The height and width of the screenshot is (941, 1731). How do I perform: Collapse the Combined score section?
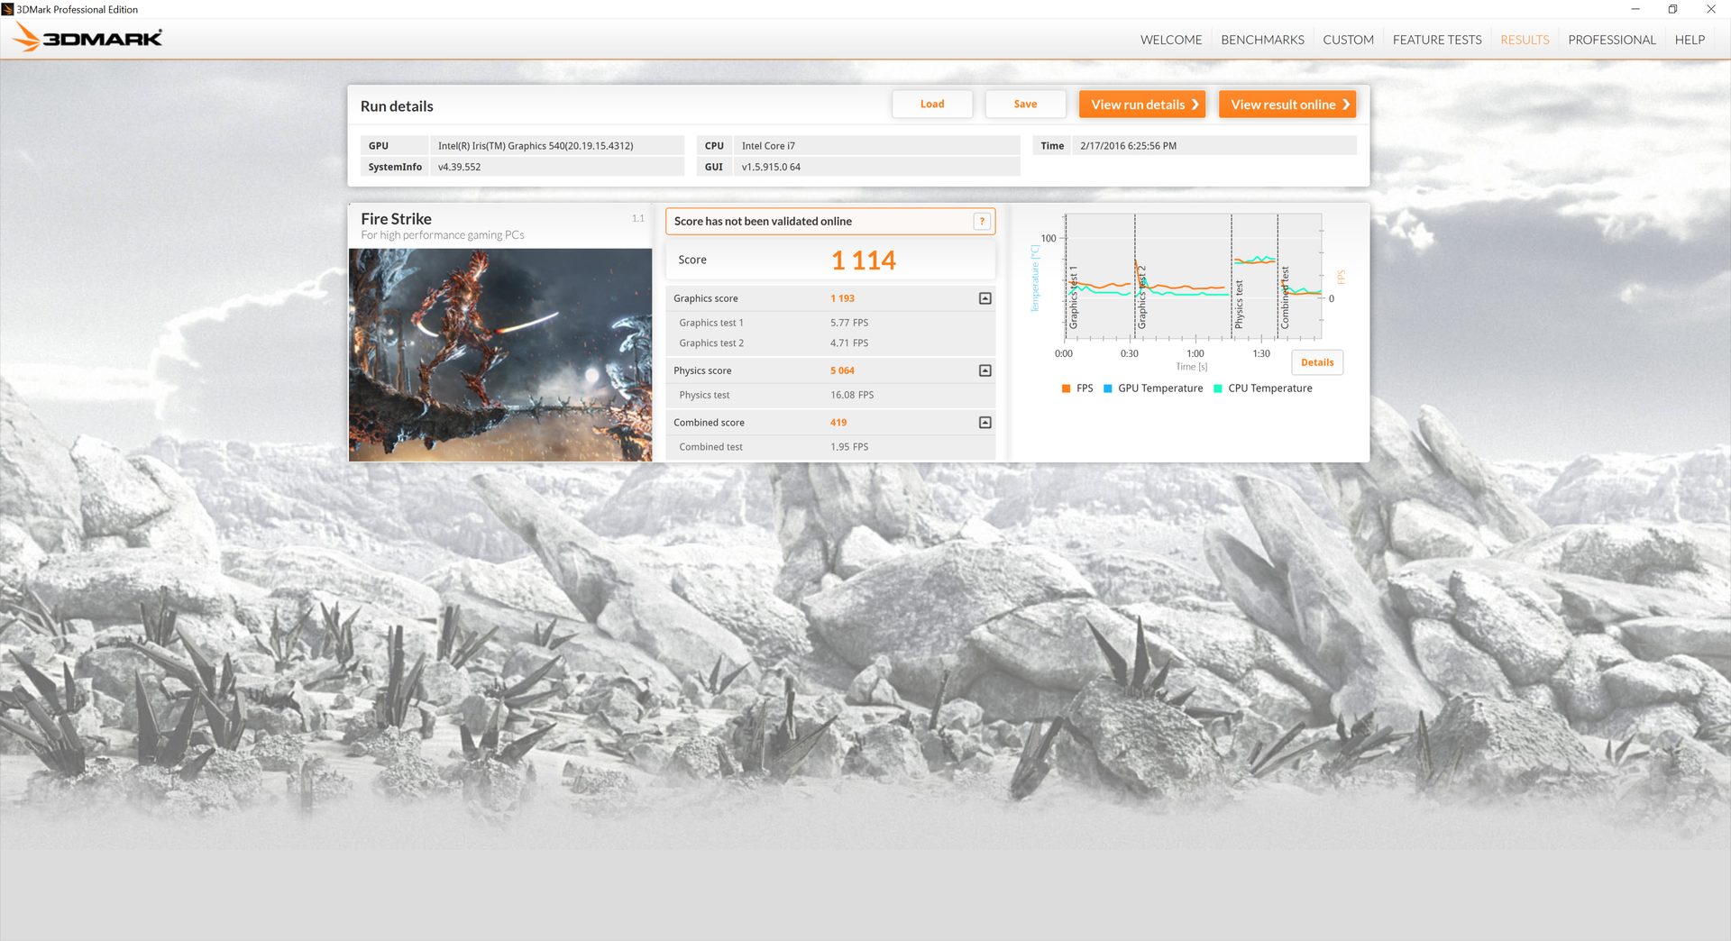pyautogui.click(x=985, y=423)
